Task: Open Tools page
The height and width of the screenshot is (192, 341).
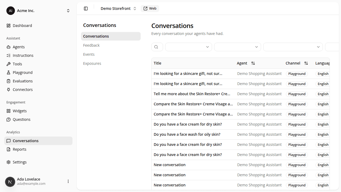Action: pyautogui.click(x=38, y=64)
